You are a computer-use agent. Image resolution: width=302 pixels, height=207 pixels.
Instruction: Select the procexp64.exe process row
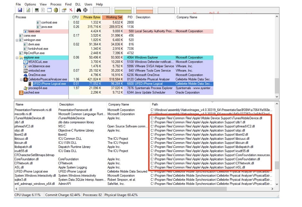click(38, 88)
